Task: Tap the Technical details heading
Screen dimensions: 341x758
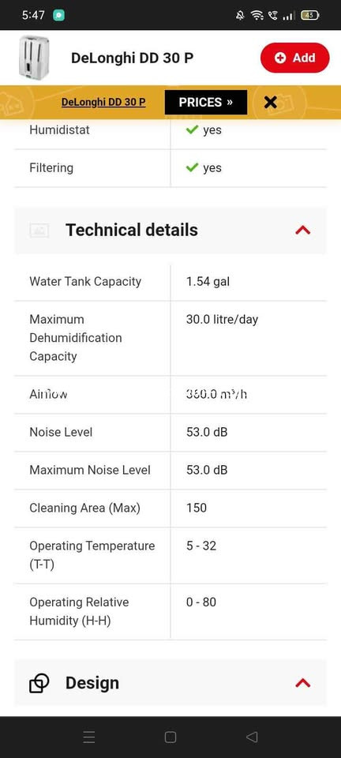Action: (131, 230)
